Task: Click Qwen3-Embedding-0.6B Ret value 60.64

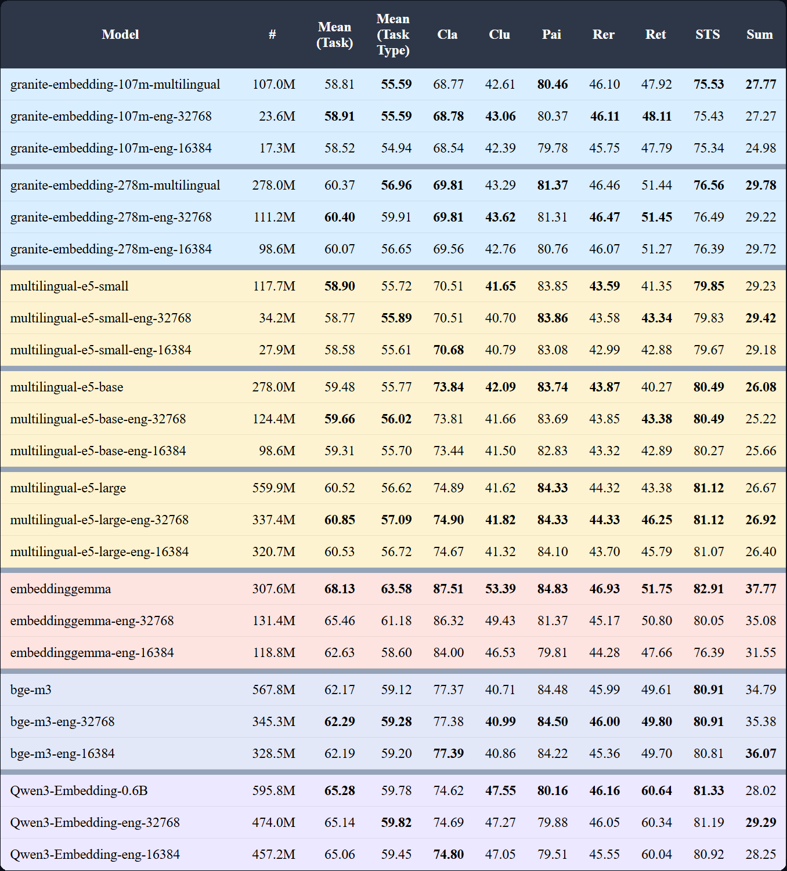Action: (657, 791)
